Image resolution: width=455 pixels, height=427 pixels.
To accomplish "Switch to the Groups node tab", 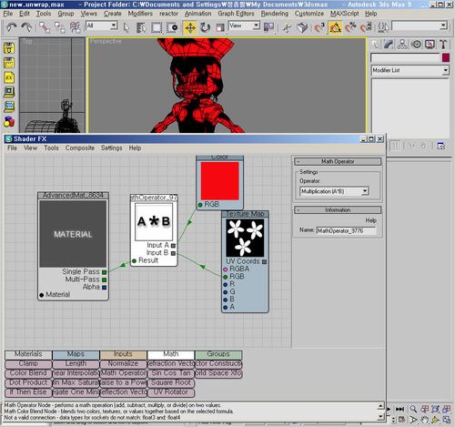I will coord(218,354).
